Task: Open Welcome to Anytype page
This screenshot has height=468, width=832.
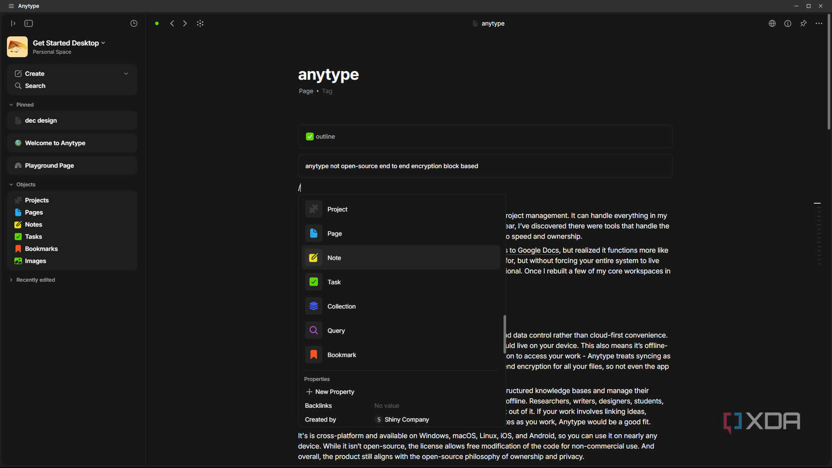Action: tap(72, 143)
